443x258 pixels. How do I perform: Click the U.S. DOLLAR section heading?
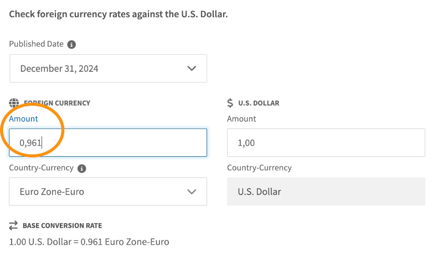coord(259,103)
